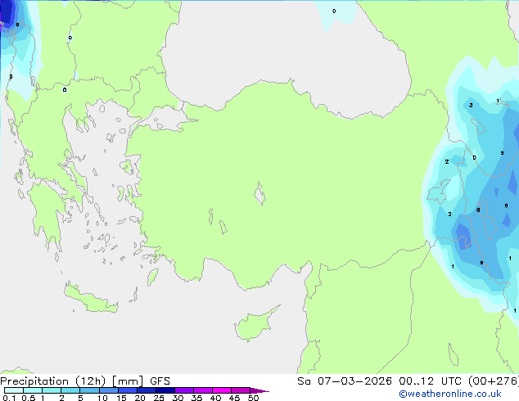Click the legend label '45'
Image resolution: width=519 pixels, height=401 pixels.
tap(234, 398)
